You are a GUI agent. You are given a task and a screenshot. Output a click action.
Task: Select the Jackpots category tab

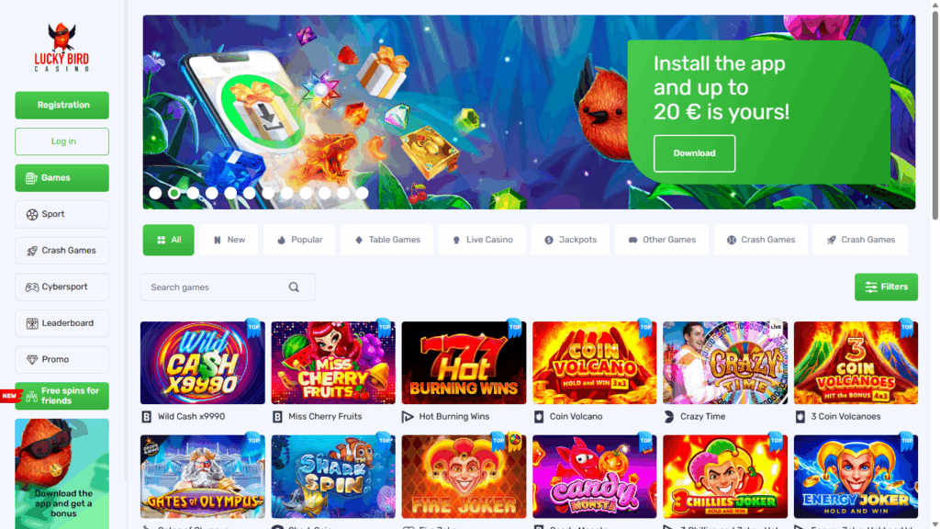click(x=570, y=240)
